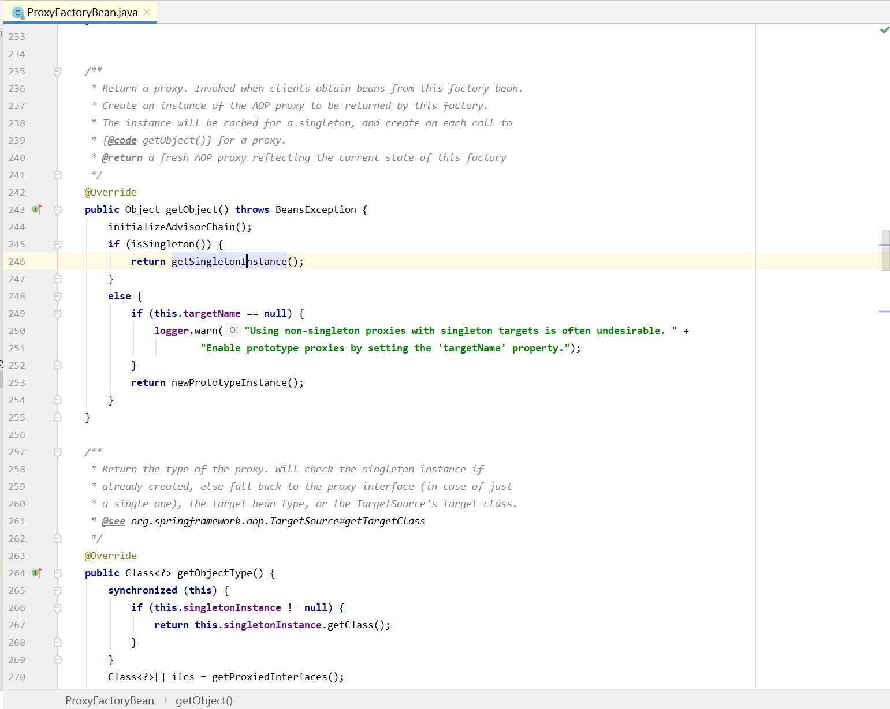Viewport: 890px width, 709px height.
Task: Click the override gutter icon beside getObject()
Action: coord(37,209)
